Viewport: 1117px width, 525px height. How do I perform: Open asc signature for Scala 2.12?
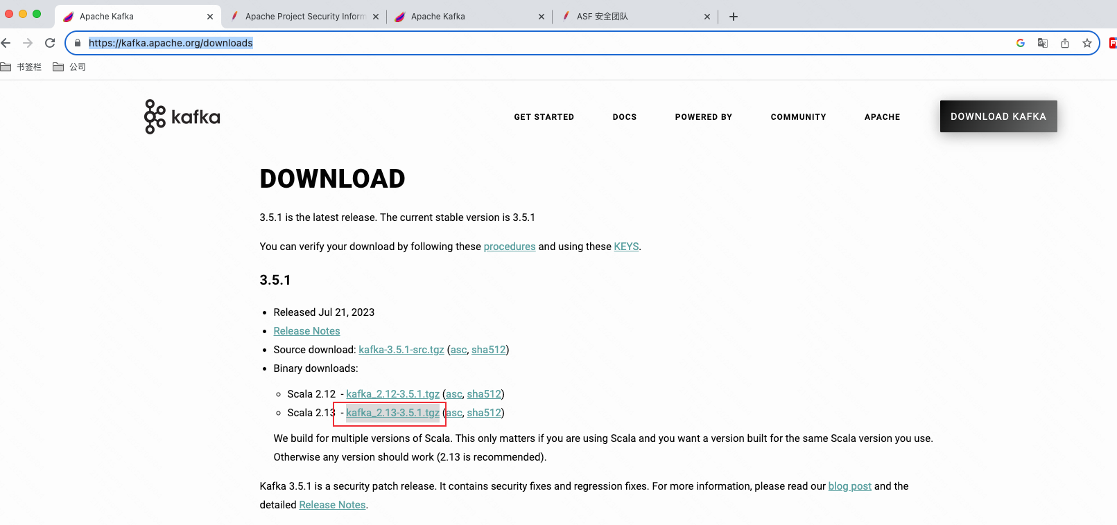pyautogui.click(x=454, y=394)
